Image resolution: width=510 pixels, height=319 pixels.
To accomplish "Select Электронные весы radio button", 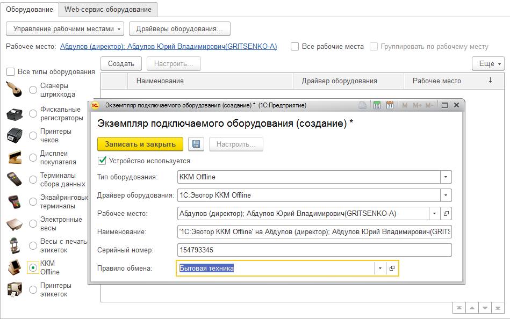I will pyautogui.click(x=33, y=224).
